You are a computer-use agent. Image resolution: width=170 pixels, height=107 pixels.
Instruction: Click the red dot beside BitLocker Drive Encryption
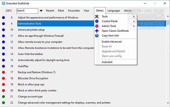3,79
